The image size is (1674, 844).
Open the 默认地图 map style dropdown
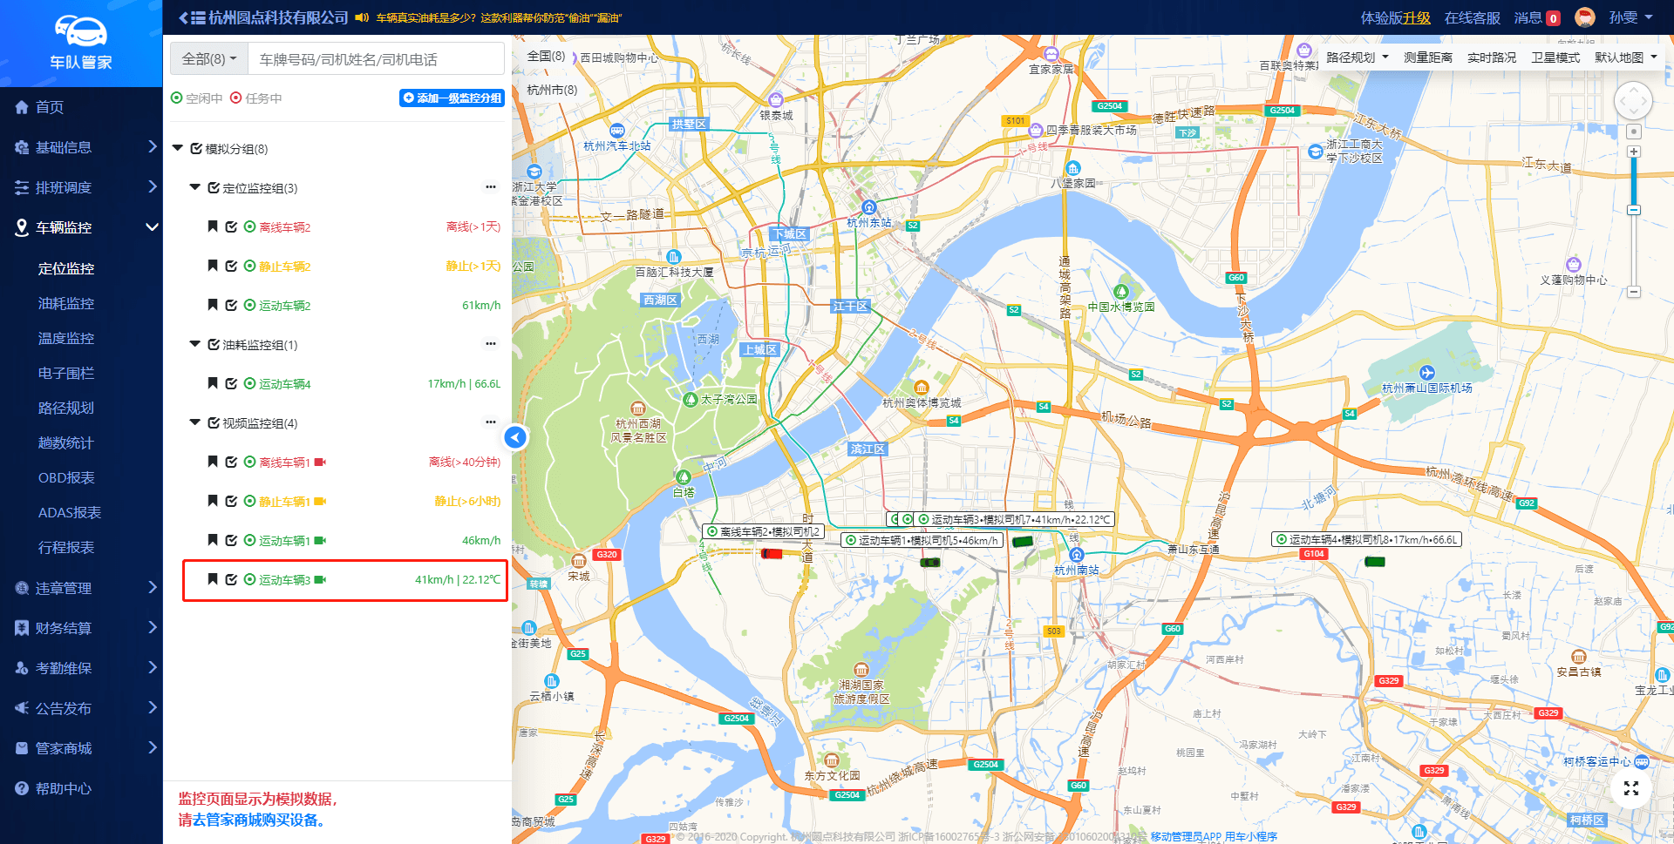(x=1625, y=57)
